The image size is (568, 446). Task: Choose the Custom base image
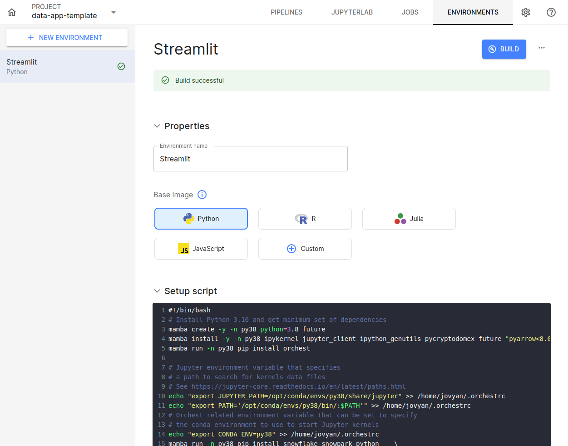[x=305, y=249]
